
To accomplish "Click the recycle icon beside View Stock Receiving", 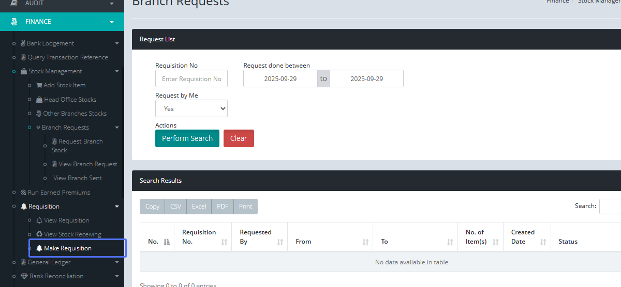I will (x=39, y=234).
